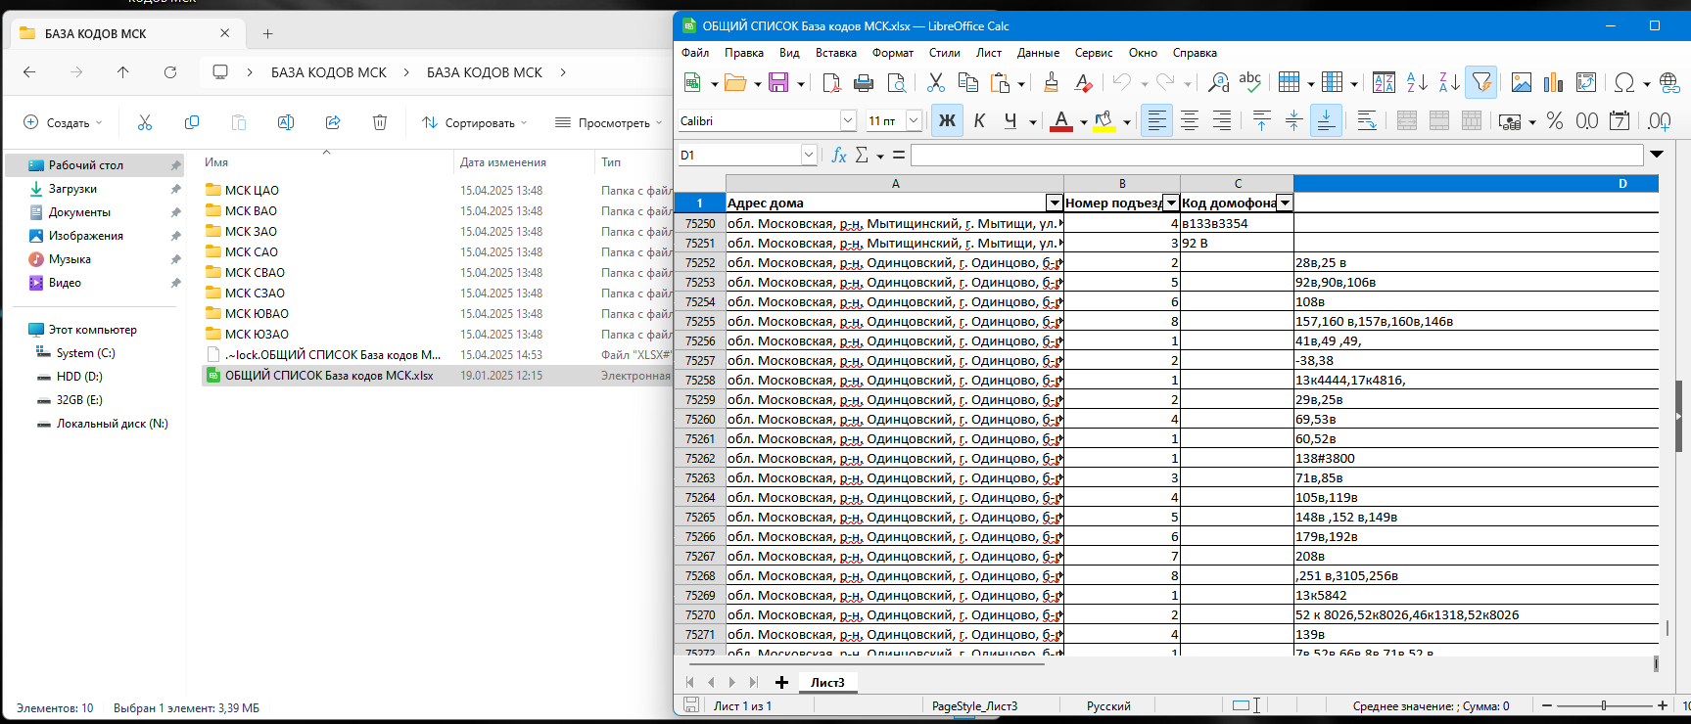Image resolution: width=1691 pixels, height=724 pixels.
Task: Click the Copy icon in Calc toolbar
Action: (968, 82)
